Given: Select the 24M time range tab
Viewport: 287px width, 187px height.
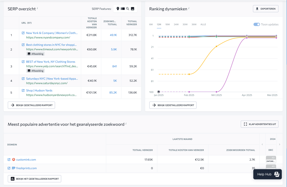Looking at the screenshot, I should (176, 24).
